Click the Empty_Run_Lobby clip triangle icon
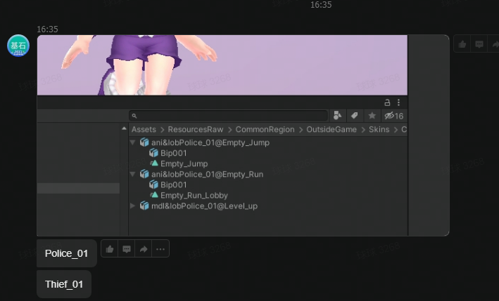The image size is (499, 301). point(154,195)
